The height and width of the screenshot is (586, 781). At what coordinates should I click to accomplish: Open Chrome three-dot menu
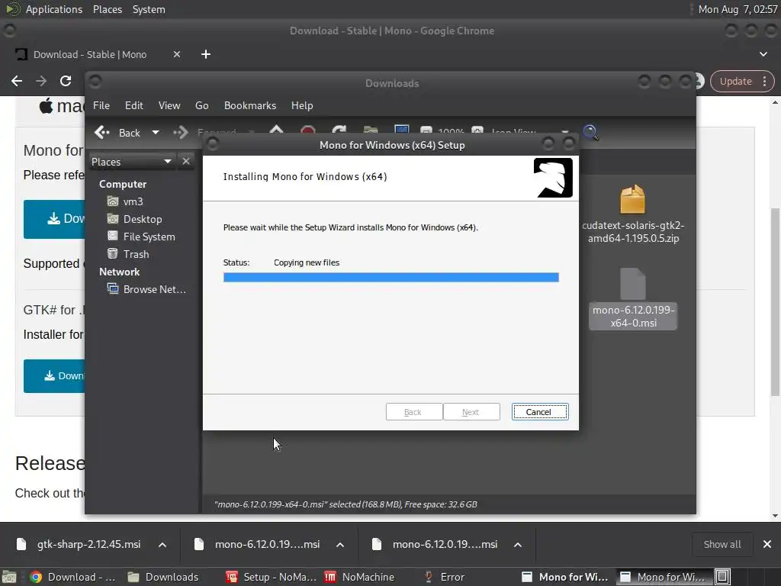point(764,81)
